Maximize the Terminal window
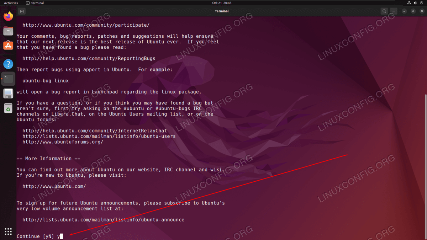 pos(413,11)
